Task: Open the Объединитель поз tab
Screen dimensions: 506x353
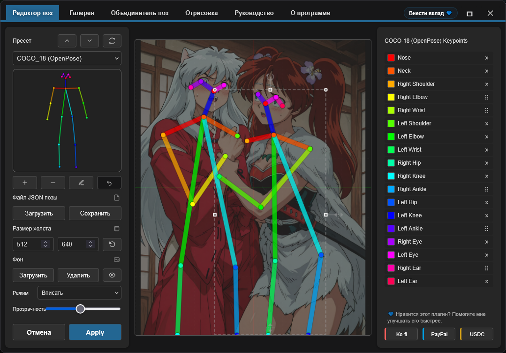Action: 140,13
